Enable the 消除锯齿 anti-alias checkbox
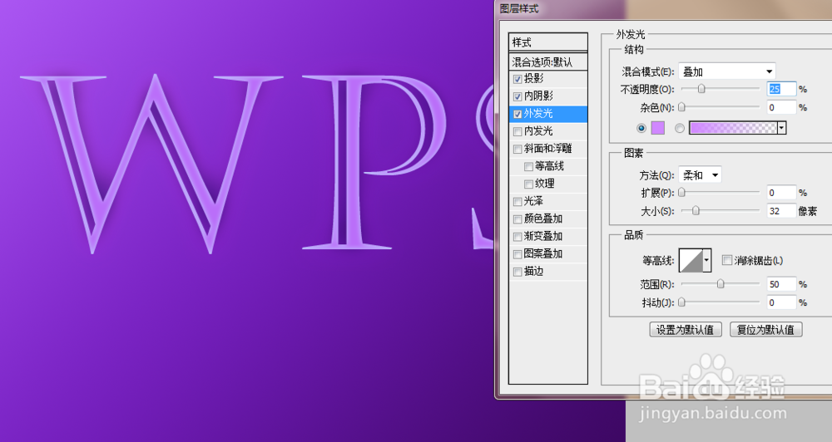 727,260
